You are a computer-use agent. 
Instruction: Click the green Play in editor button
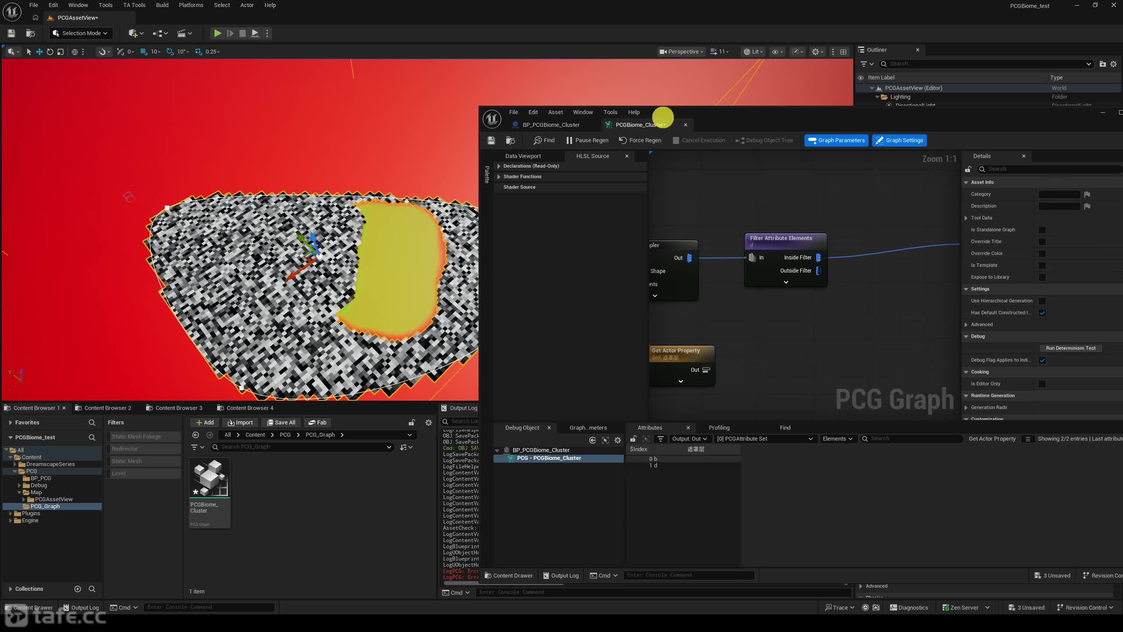coord(217,33)
